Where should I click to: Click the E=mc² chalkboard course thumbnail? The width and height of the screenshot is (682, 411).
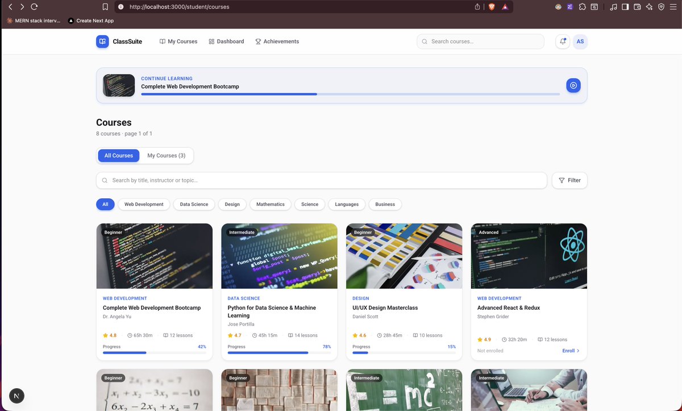(x=404, y=390)
